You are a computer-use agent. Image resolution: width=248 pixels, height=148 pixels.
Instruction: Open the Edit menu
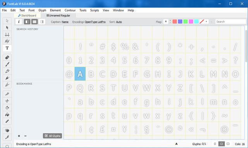(13, 10)
